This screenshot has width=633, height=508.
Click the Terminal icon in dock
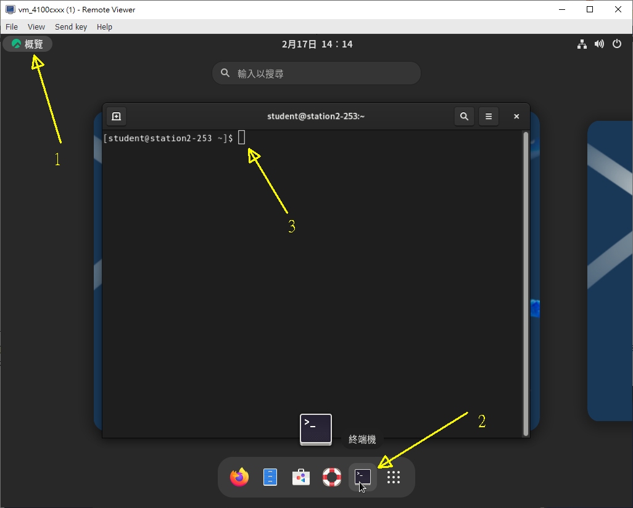[363, 477]
